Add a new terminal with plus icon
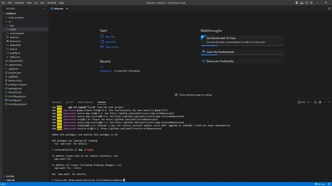 (x=308, y=102)
